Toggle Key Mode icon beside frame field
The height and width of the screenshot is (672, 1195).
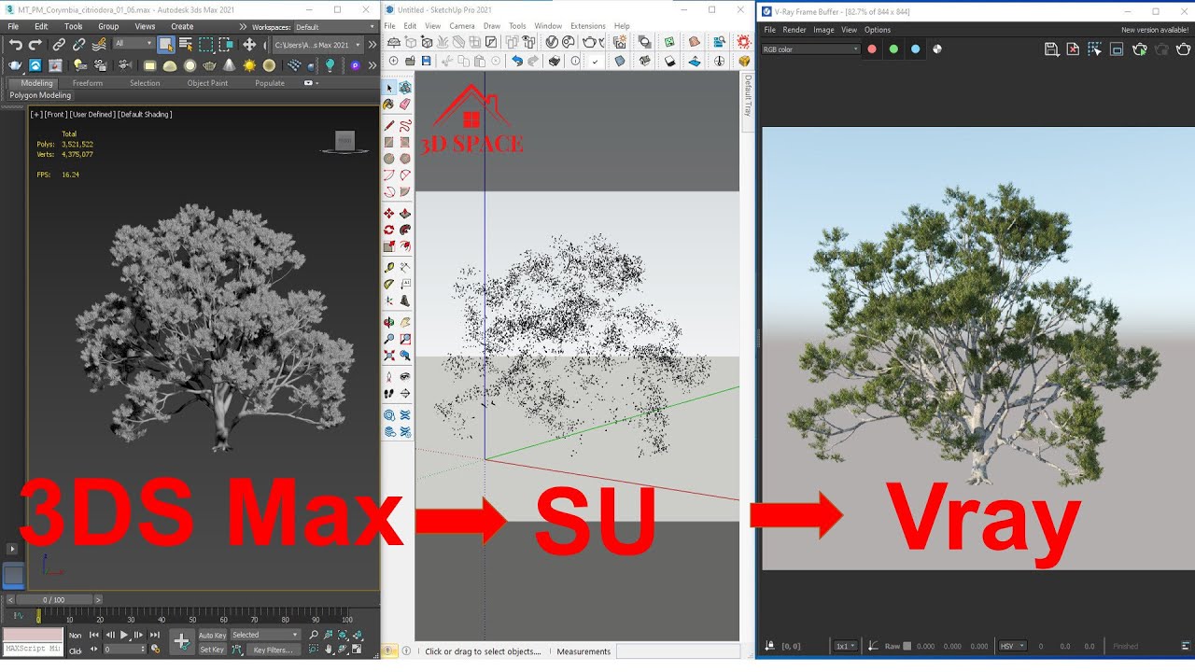[x=92, y=650]
